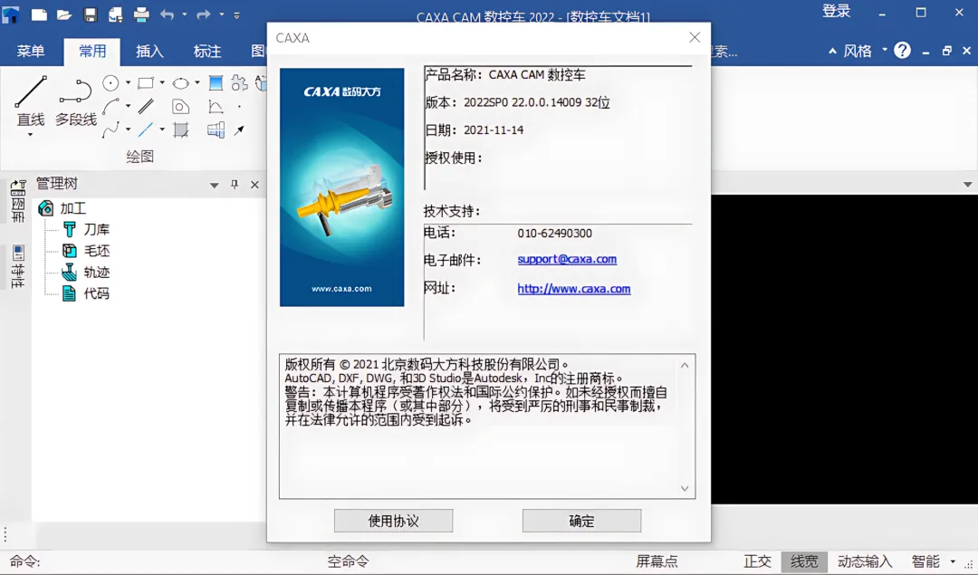Save the document with the floppy icon
This screenshot has width=978, height=575.
point(91,14)
